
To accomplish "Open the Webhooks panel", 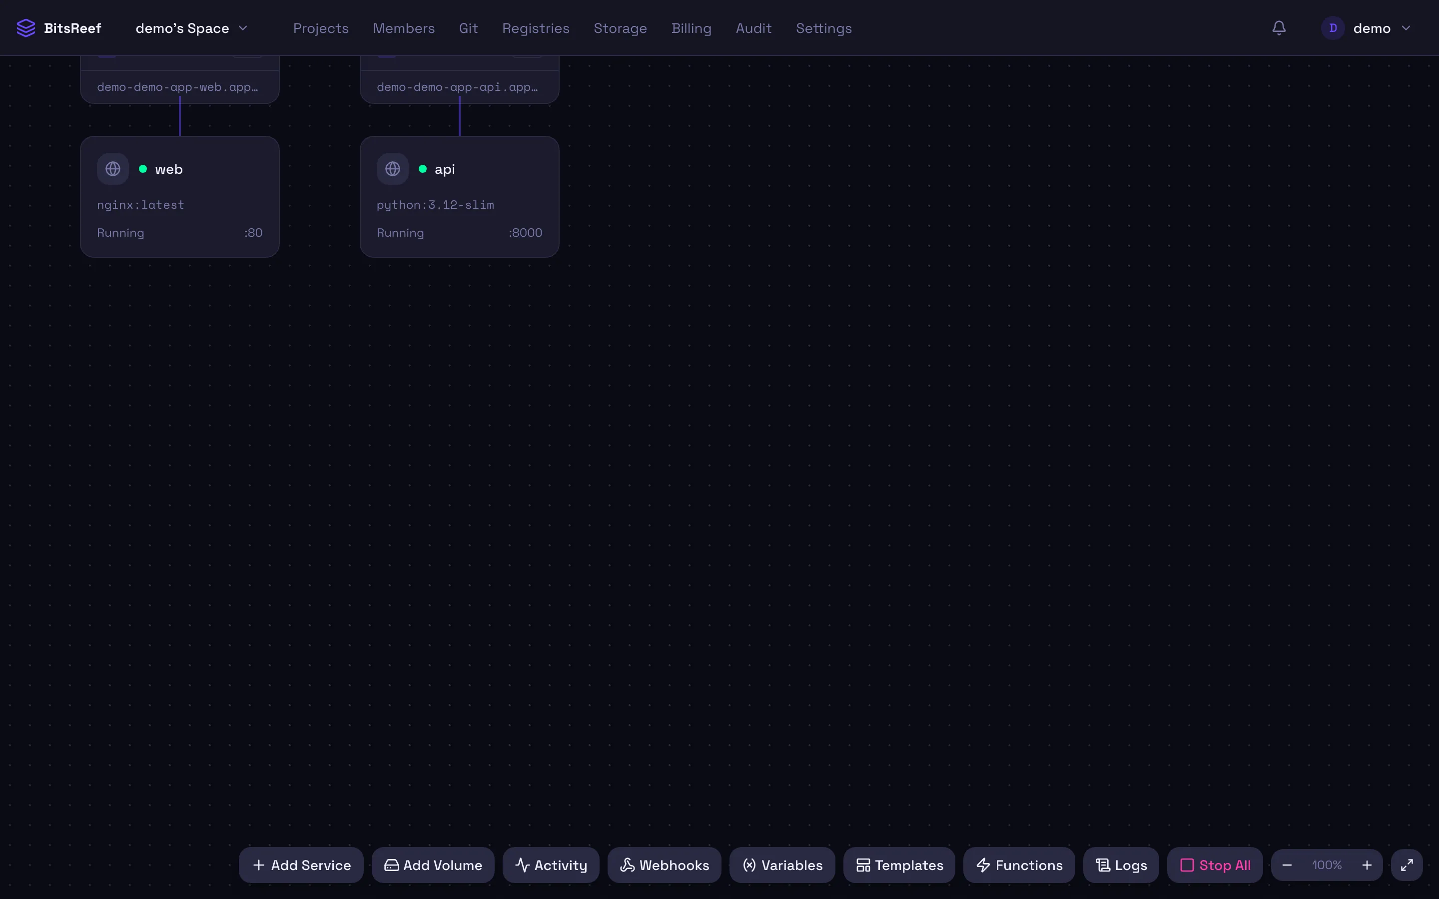I will (x=664, y=865).
